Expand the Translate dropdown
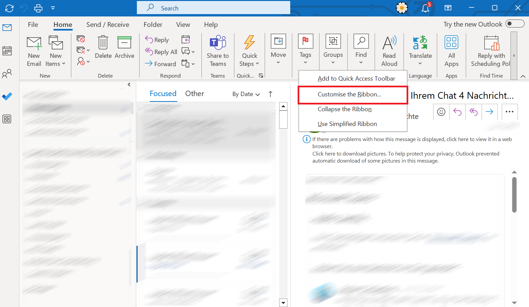This screenshot has width=529, height=307. pos(420,51)
